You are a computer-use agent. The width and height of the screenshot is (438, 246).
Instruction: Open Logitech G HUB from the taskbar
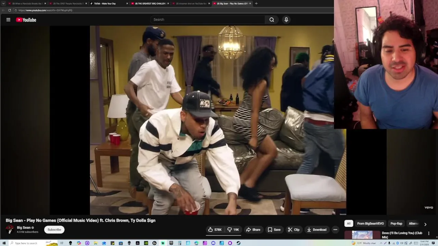(x=154, y=243)
